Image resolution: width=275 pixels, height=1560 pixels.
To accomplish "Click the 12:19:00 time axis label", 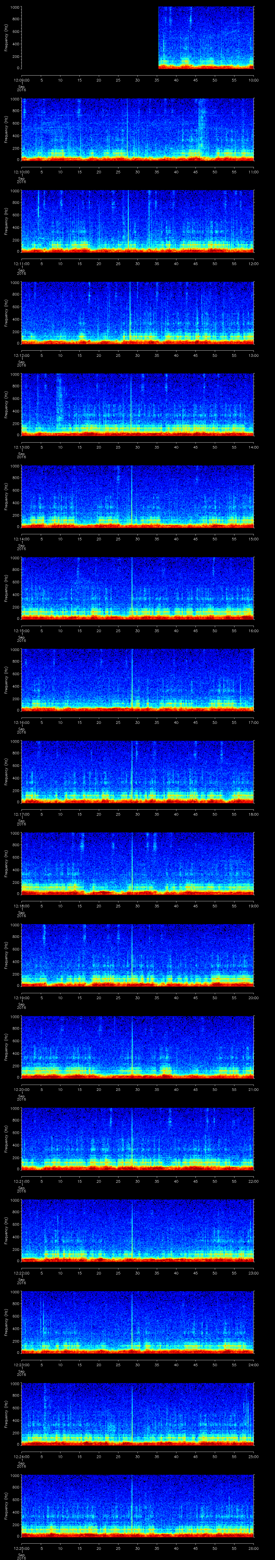I will click(21, 998).
